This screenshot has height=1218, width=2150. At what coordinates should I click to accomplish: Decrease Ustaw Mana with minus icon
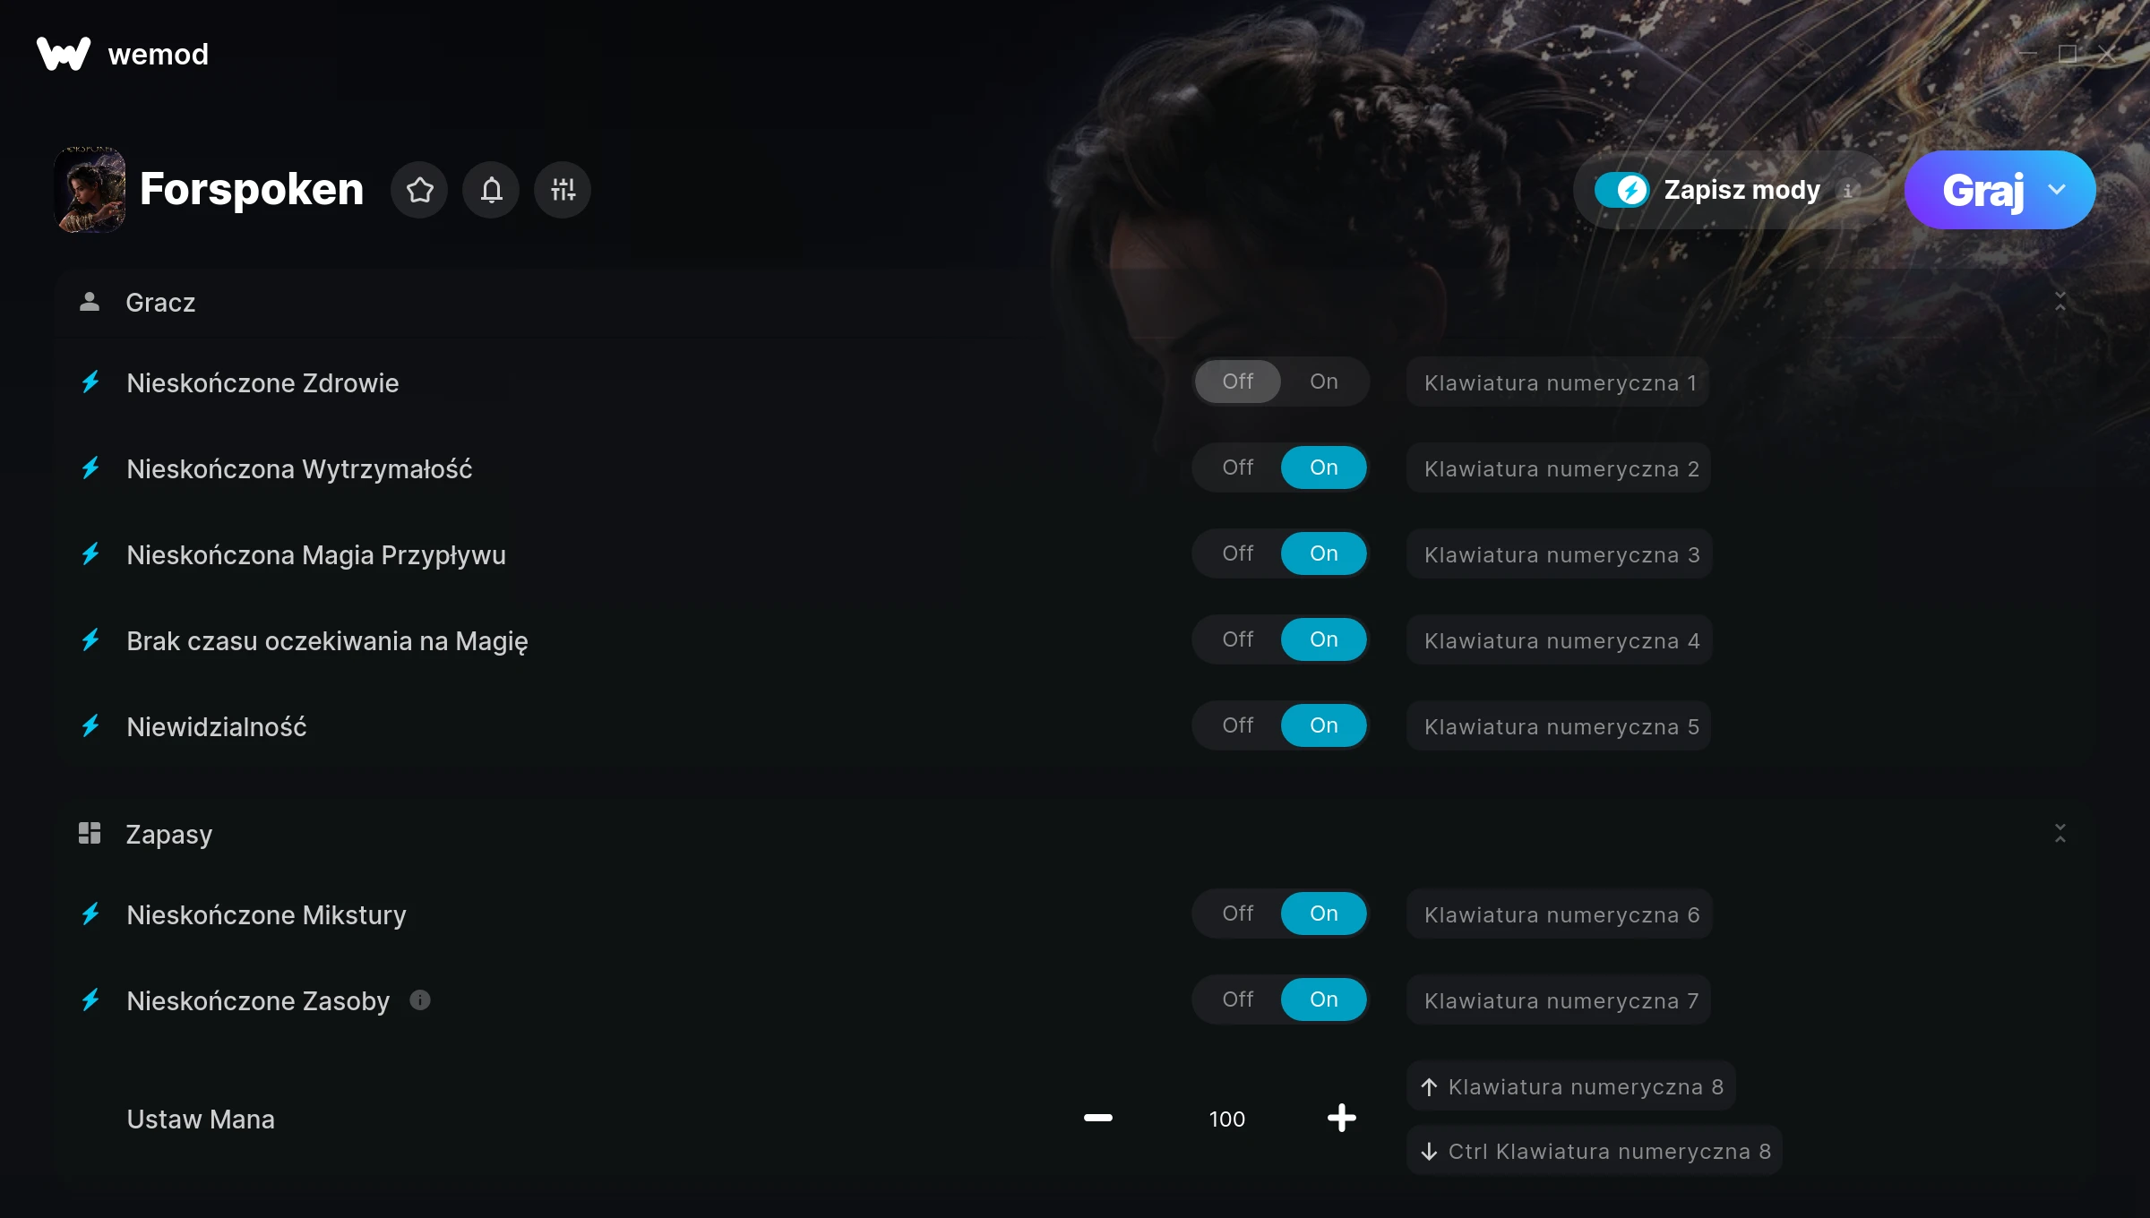point(1098,1118)
